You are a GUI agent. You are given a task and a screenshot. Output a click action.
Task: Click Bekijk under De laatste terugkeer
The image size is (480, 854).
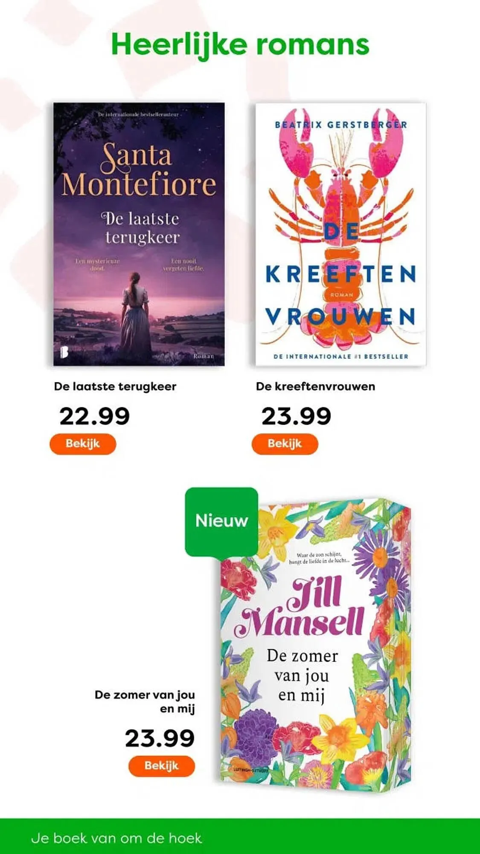pyautogui.click(x=83, y=444)
